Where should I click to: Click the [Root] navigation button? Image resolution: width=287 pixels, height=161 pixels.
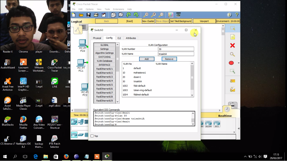[x=129, y=21]
